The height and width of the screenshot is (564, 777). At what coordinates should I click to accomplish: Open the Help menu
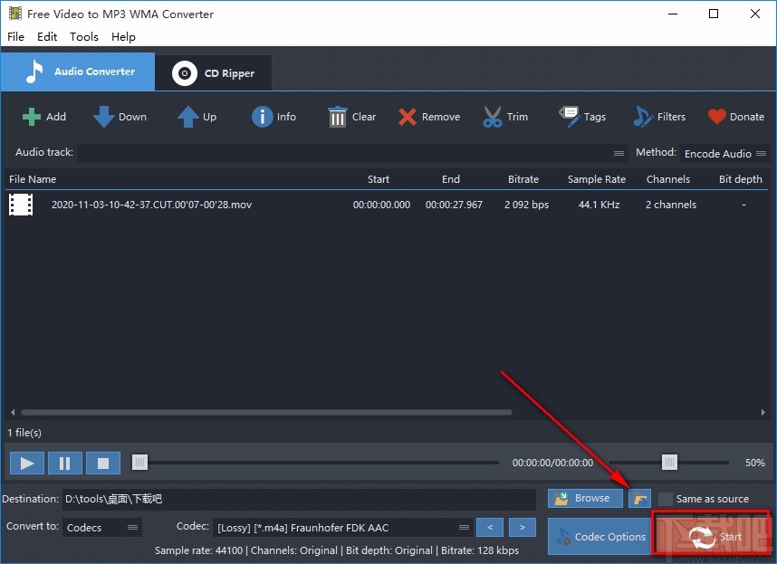123,36
